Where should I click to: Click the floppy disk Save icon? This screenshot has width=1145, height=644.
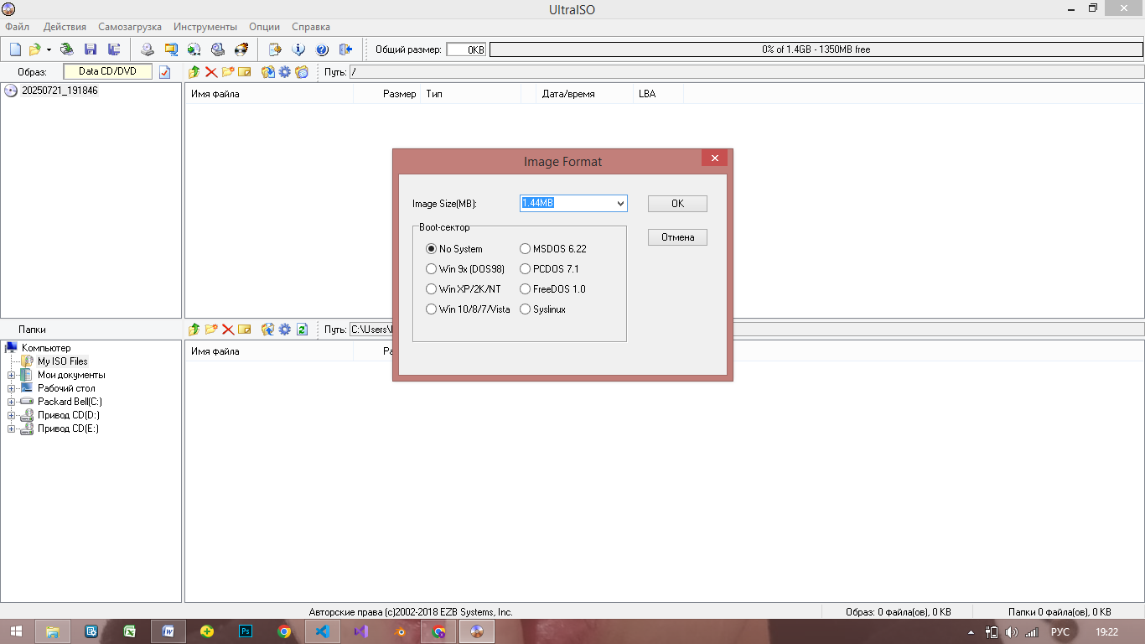click(90, 49)
